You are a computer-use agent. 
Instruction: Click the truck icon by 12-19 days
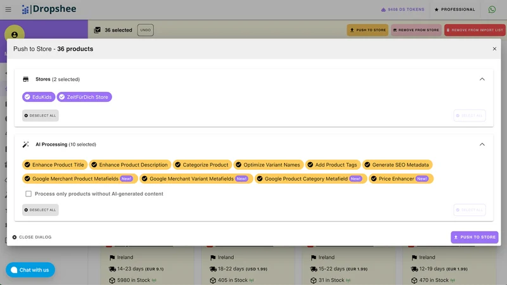pyautogui.click(x=414, y=269)
